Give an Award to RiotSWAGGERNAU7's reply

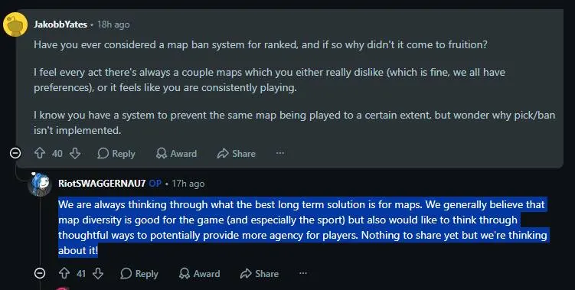[200, 274]
